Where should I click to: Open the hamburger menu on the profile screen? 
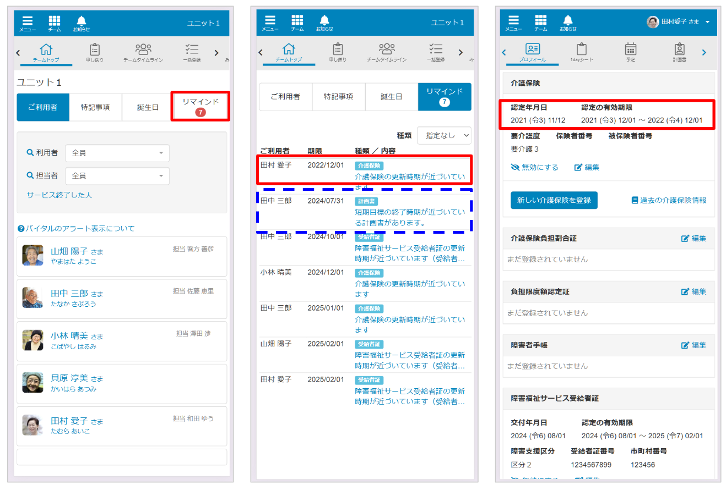point(513,23)
